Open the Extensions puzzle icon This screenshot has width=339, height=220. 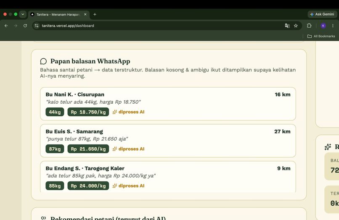point(309,26)
